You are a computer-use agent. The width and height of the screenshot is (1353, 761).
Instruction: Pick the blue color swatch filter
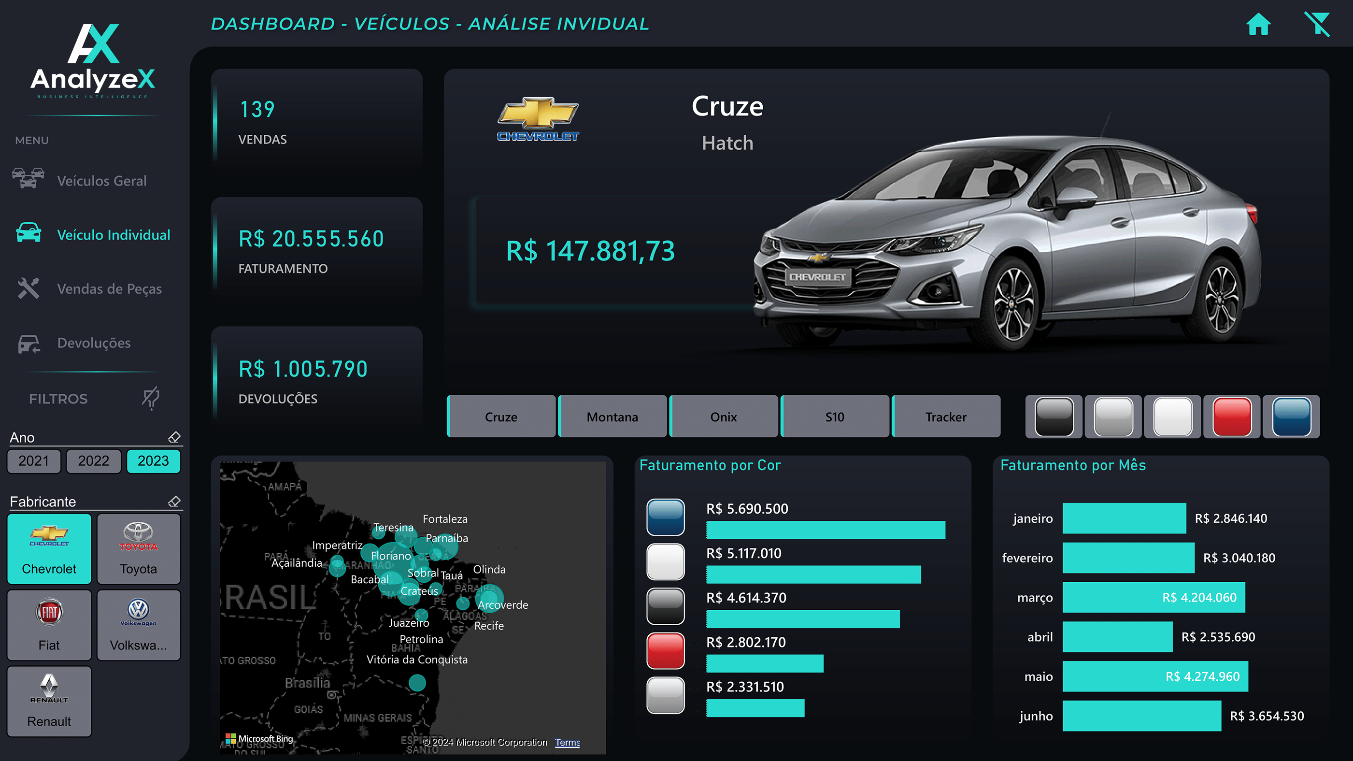(x=1291, y=416)
